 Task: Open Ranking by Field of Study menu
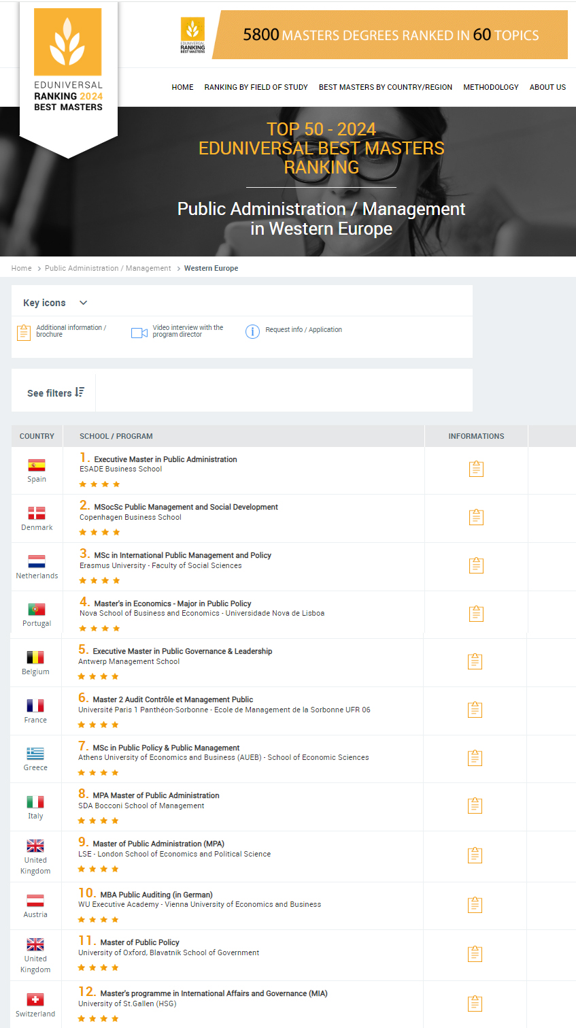pyautogui.click(x=256, y=87)
